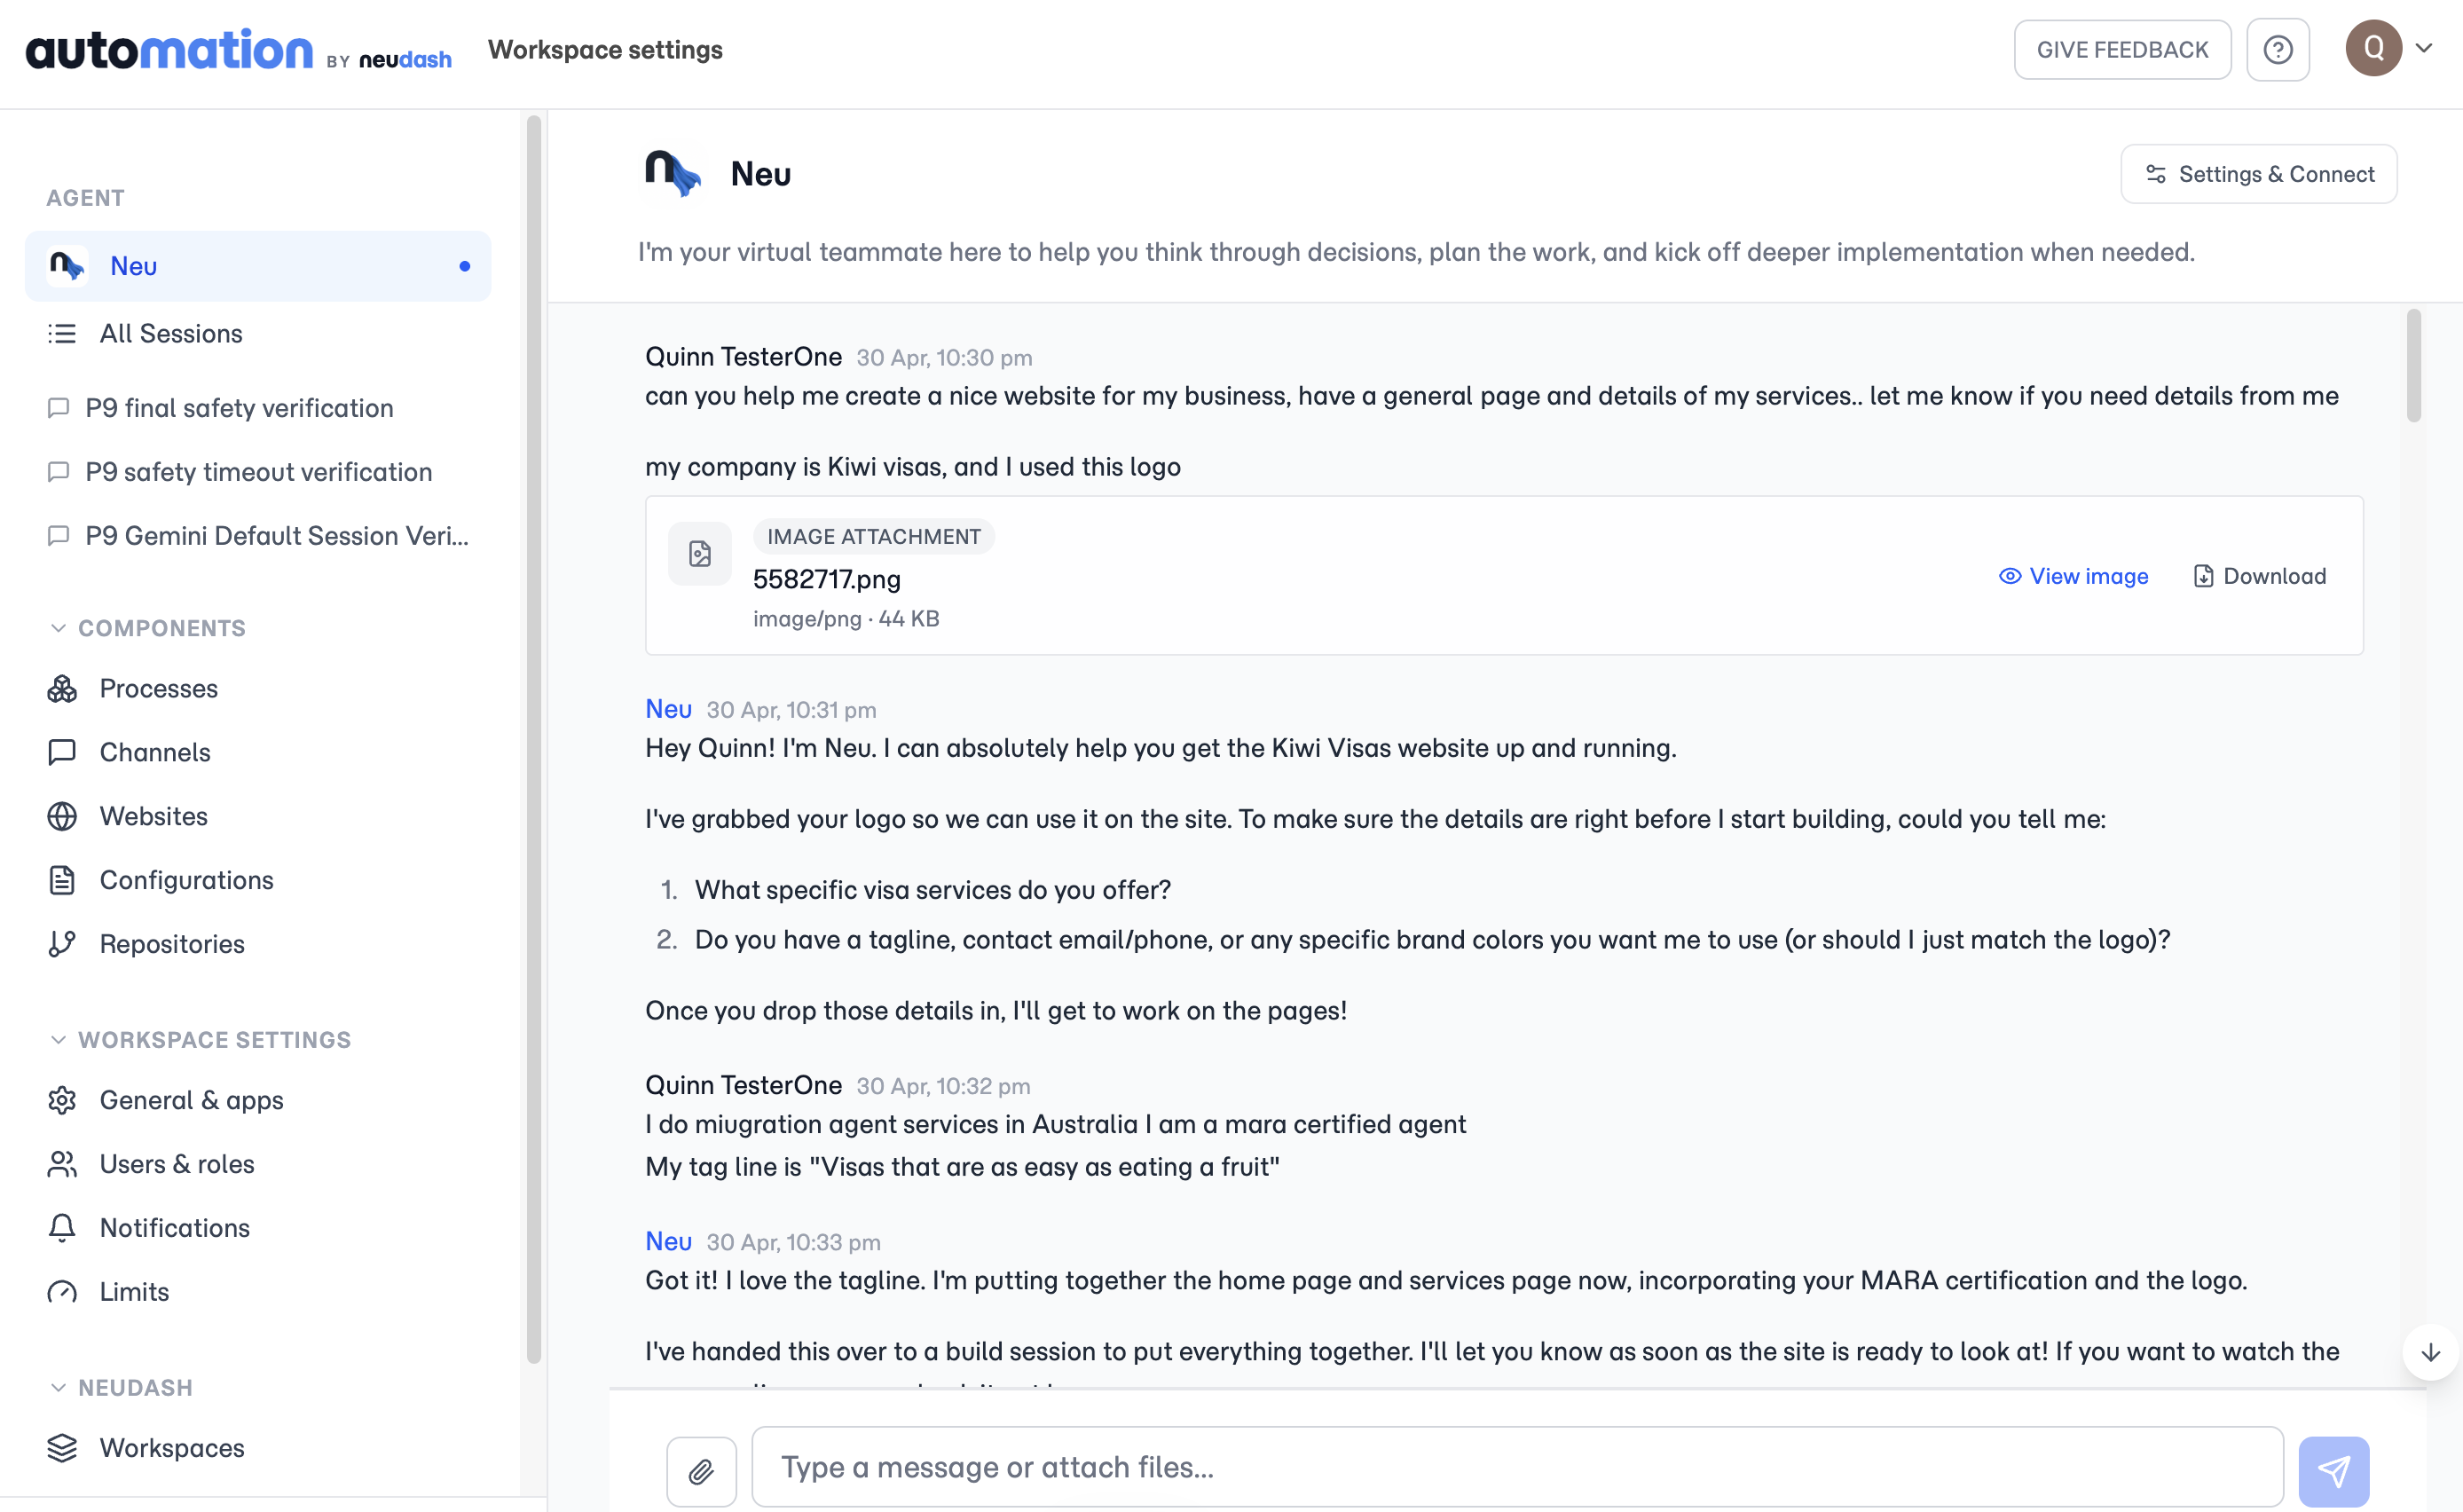
Task: Click the chat conversation scrollbar
Action: (2414, 366)
